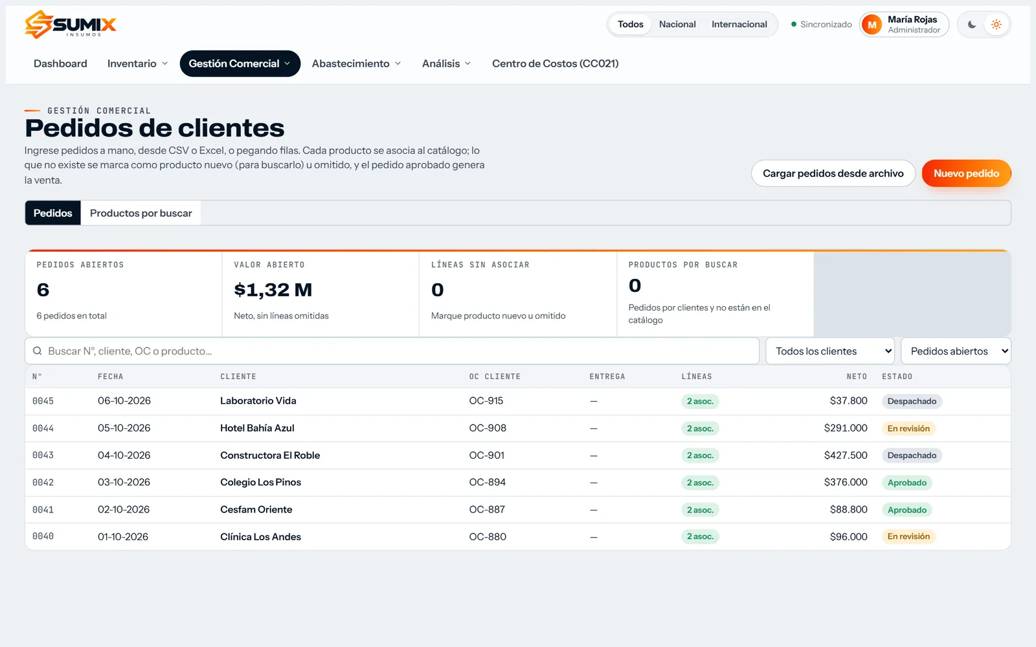Open order number 0042

pos(43,483)
